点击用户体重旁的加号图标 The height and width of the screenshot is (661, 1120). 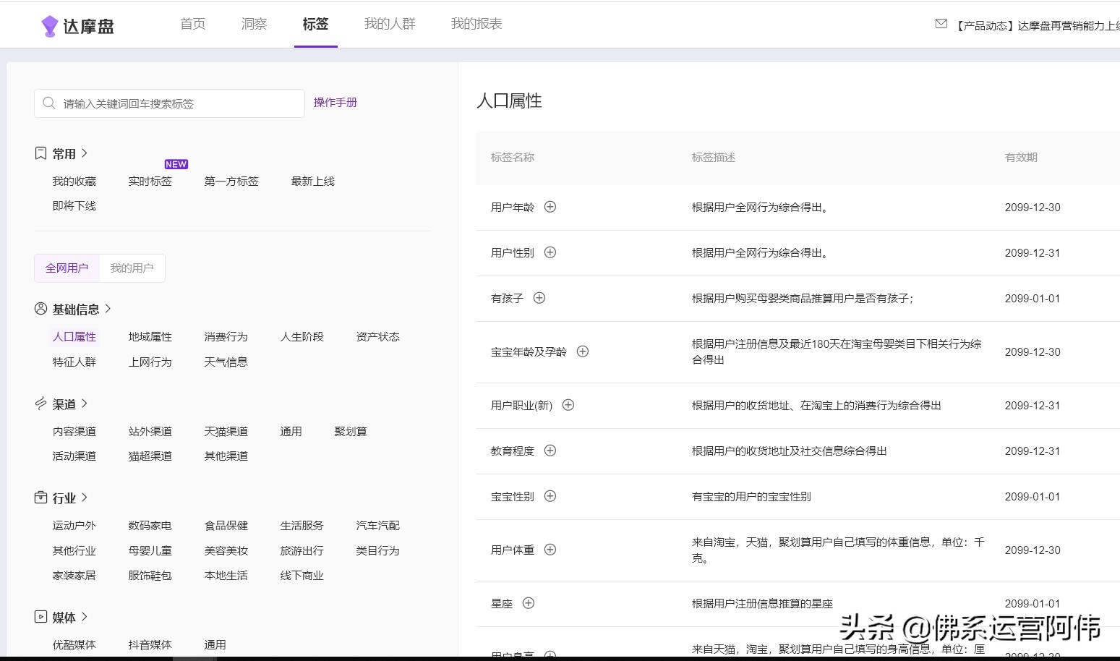coord(550,550)
